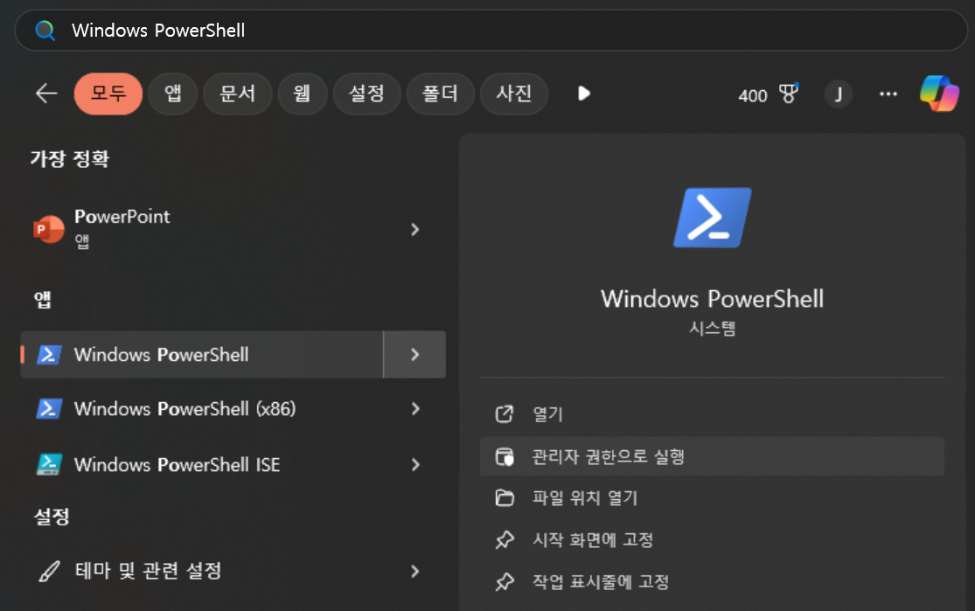The image size is (975, 611).
Task: Switch to the 설정 filter tab
Action: (x=367, y=94)
